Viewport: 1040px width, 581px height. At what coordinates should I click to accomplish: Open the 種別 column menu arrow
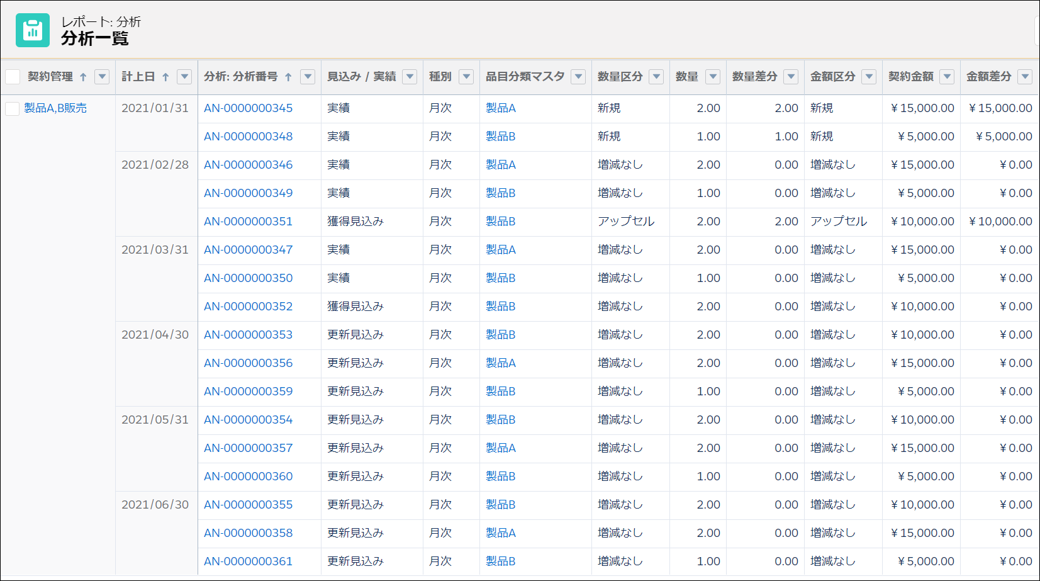pos(466,77)
